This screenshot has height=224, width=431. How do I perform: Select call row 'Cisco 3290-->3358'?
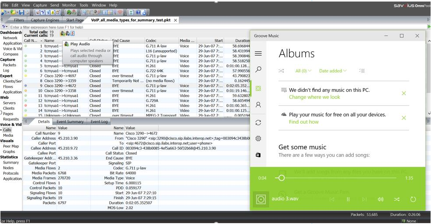137,90
